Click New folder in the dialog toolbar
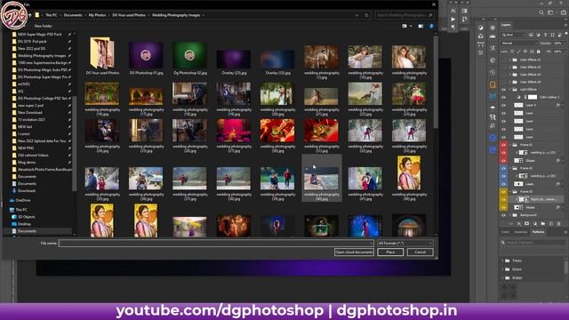The width and height of the screenshot is (569, 320). click(x=44, y=26)
